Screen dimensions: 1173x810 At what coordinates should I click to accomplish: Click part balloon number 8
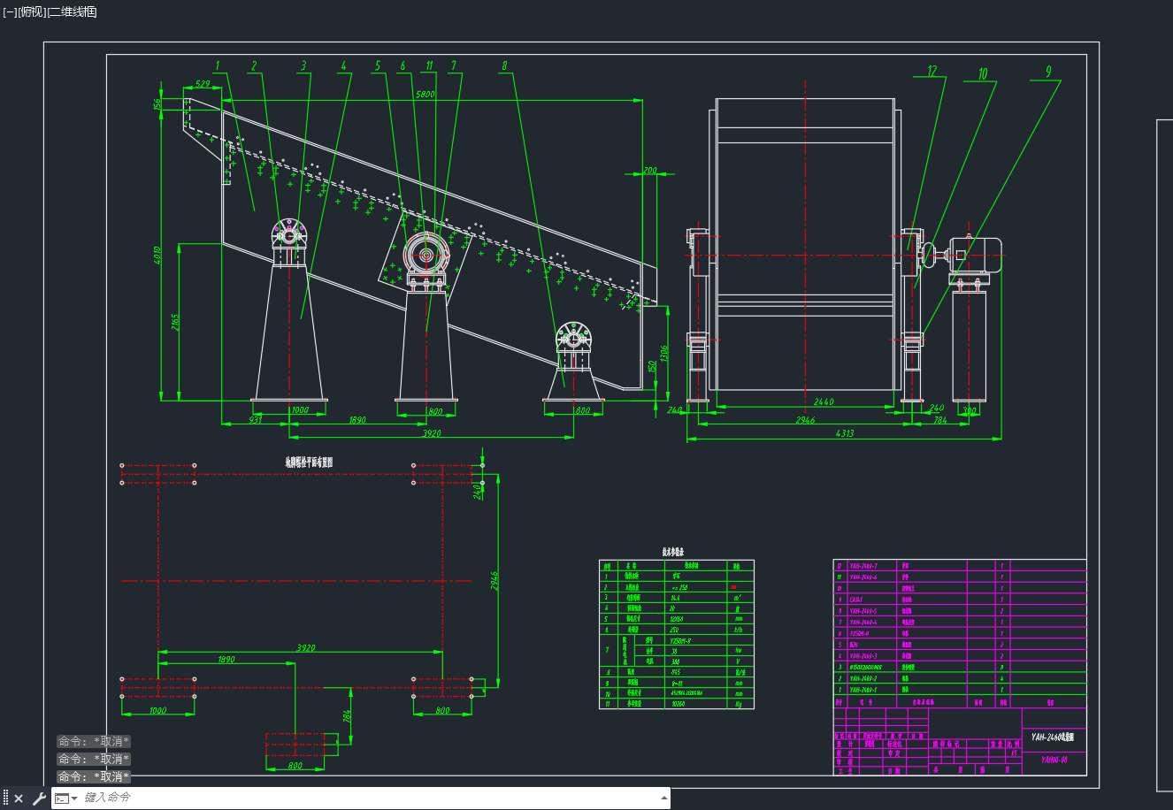click(504, 65)
